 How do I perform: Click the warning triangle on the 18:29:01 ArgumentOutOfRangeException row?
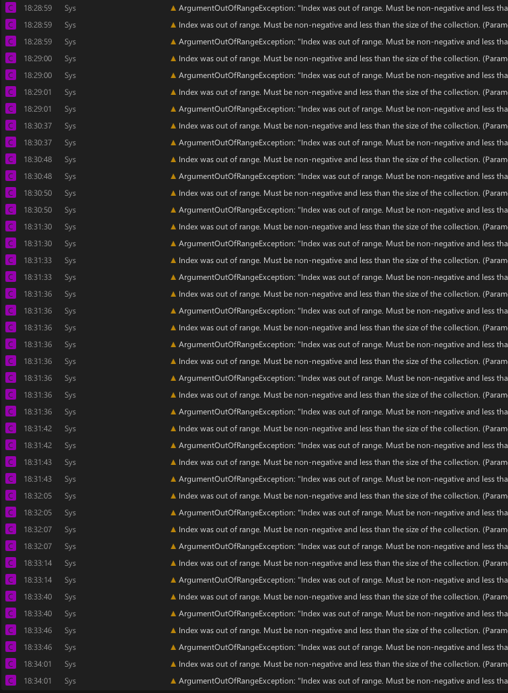coord(173,109)
